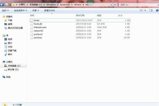Select the protocol file icon
The image size is (159, 106).
(x=32, y=34)
